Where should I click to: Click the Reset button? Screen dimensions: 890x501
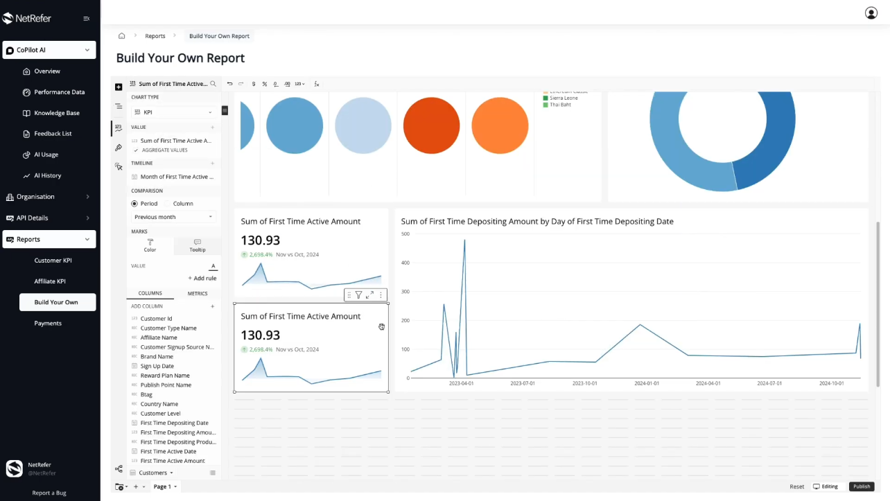[797, 486]
